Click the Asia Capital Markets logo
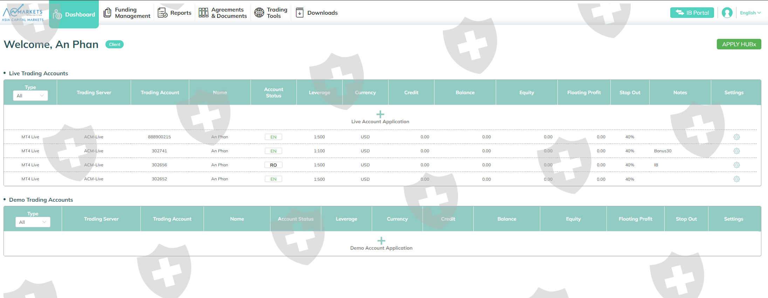 click(23, 13)
